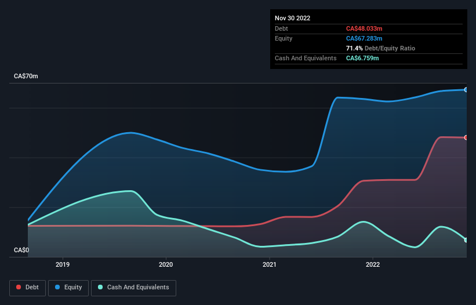Select the 2022 x-axis label
476x305 pixels.
(x=373, y=264)
